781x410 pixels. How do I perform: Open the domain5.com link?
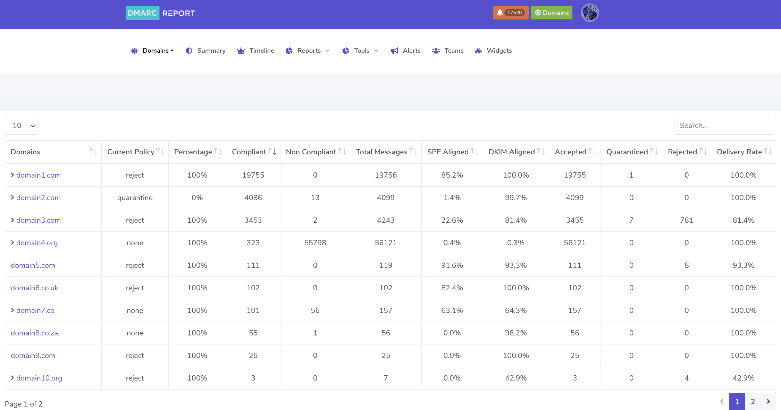point(33,265)
